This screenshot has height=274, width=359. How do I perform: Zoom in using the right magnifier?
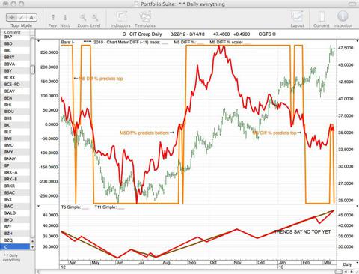coord(95,17)
